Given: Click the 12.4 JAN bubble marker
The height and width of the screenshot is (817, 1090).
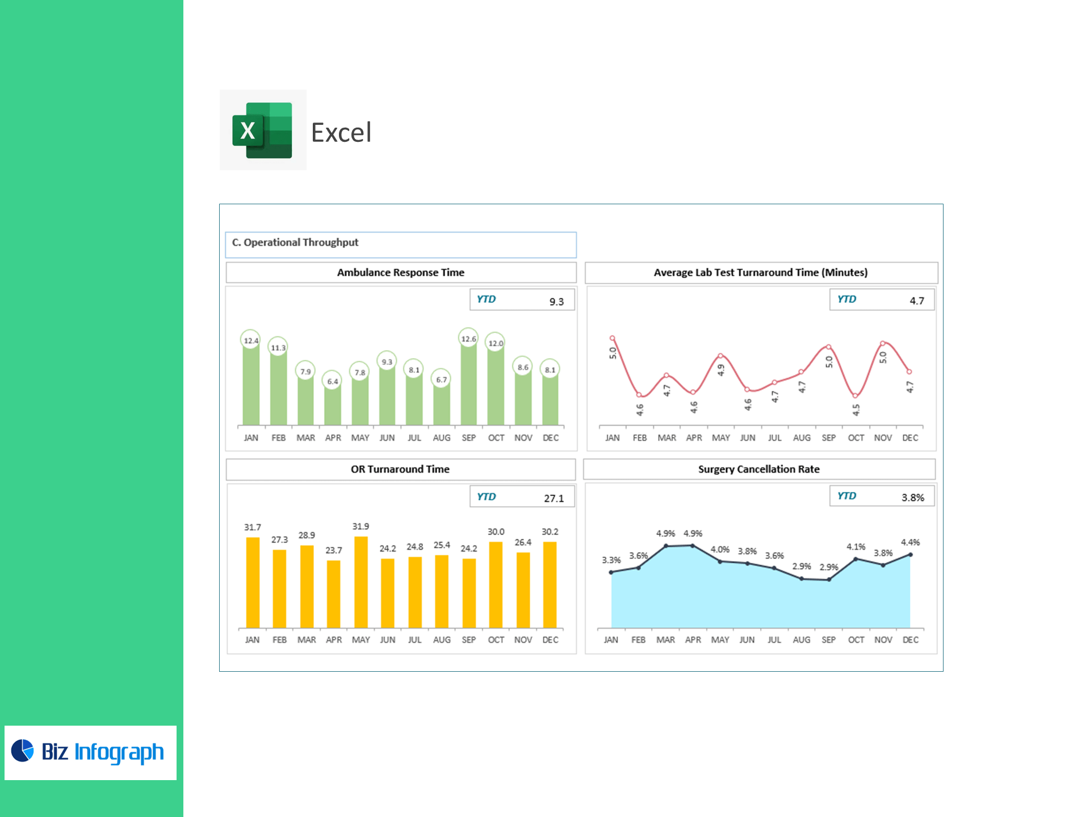Looking at the screenshot, I should [x=250, y=340].
